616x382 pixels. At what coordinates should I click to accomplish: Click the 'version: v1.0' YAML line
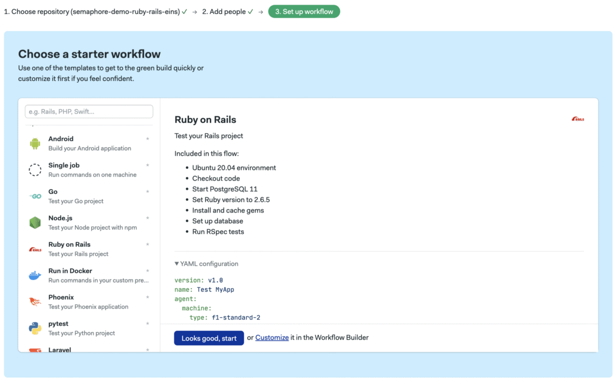199,281
